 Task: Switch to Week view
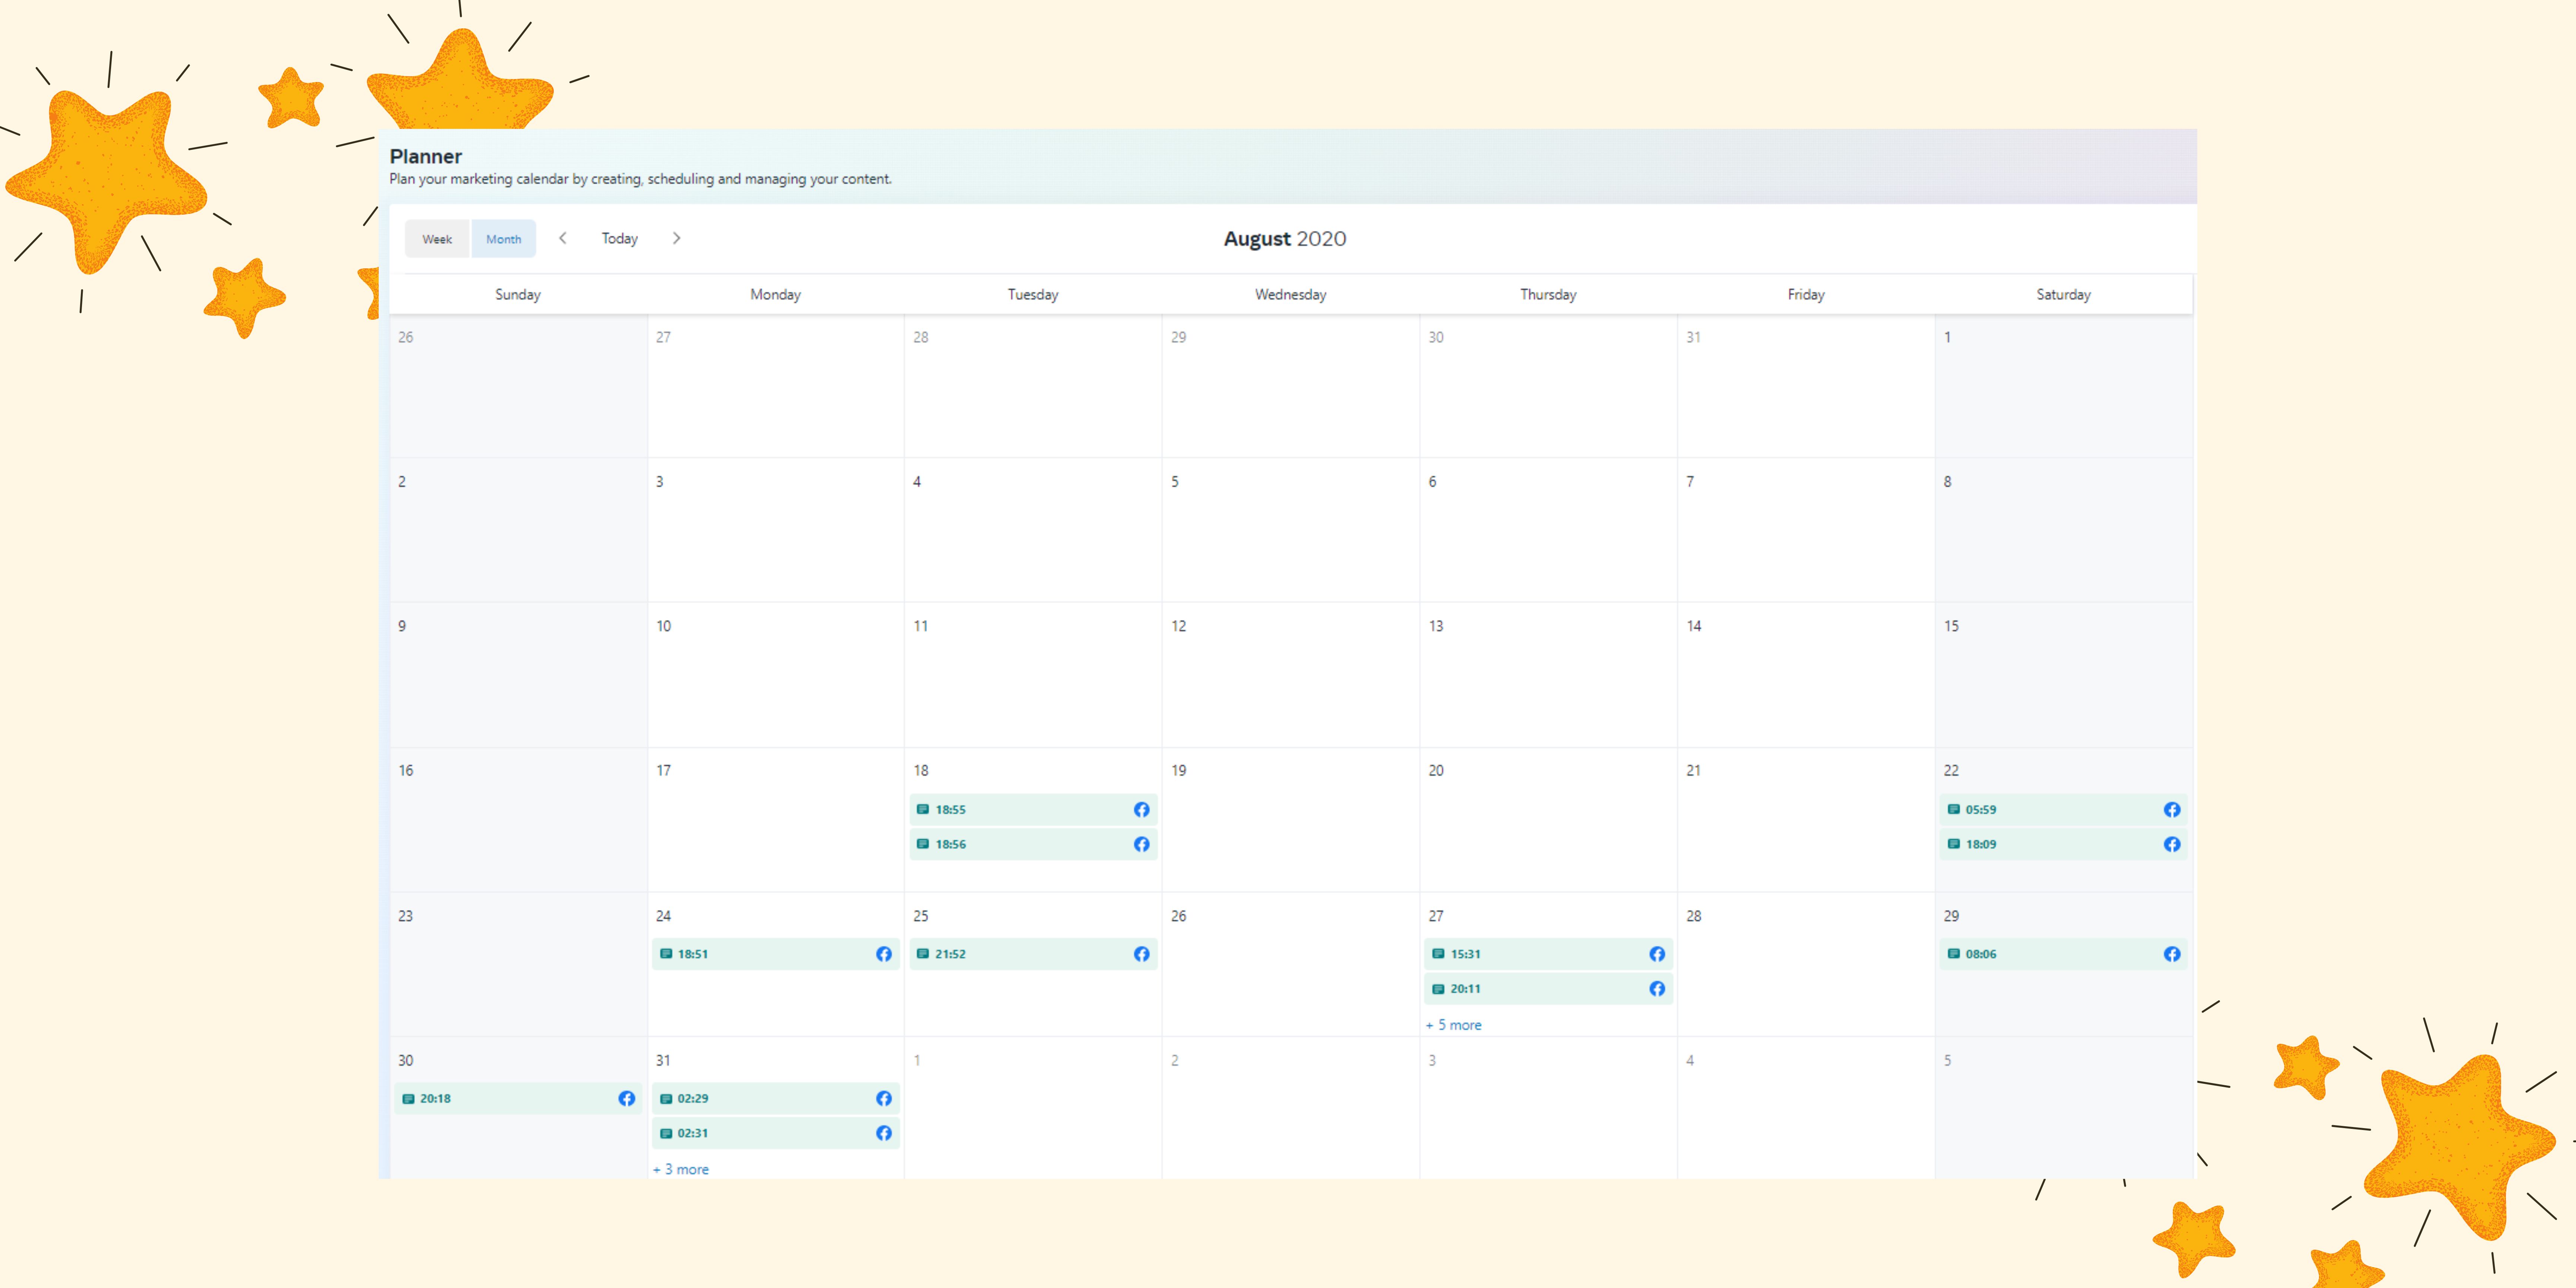coord(437,239)
